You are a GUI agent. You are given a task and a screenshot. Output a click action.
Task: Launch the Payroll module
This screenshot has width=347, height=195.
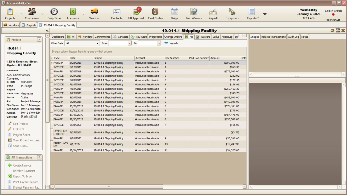(213, 13)
